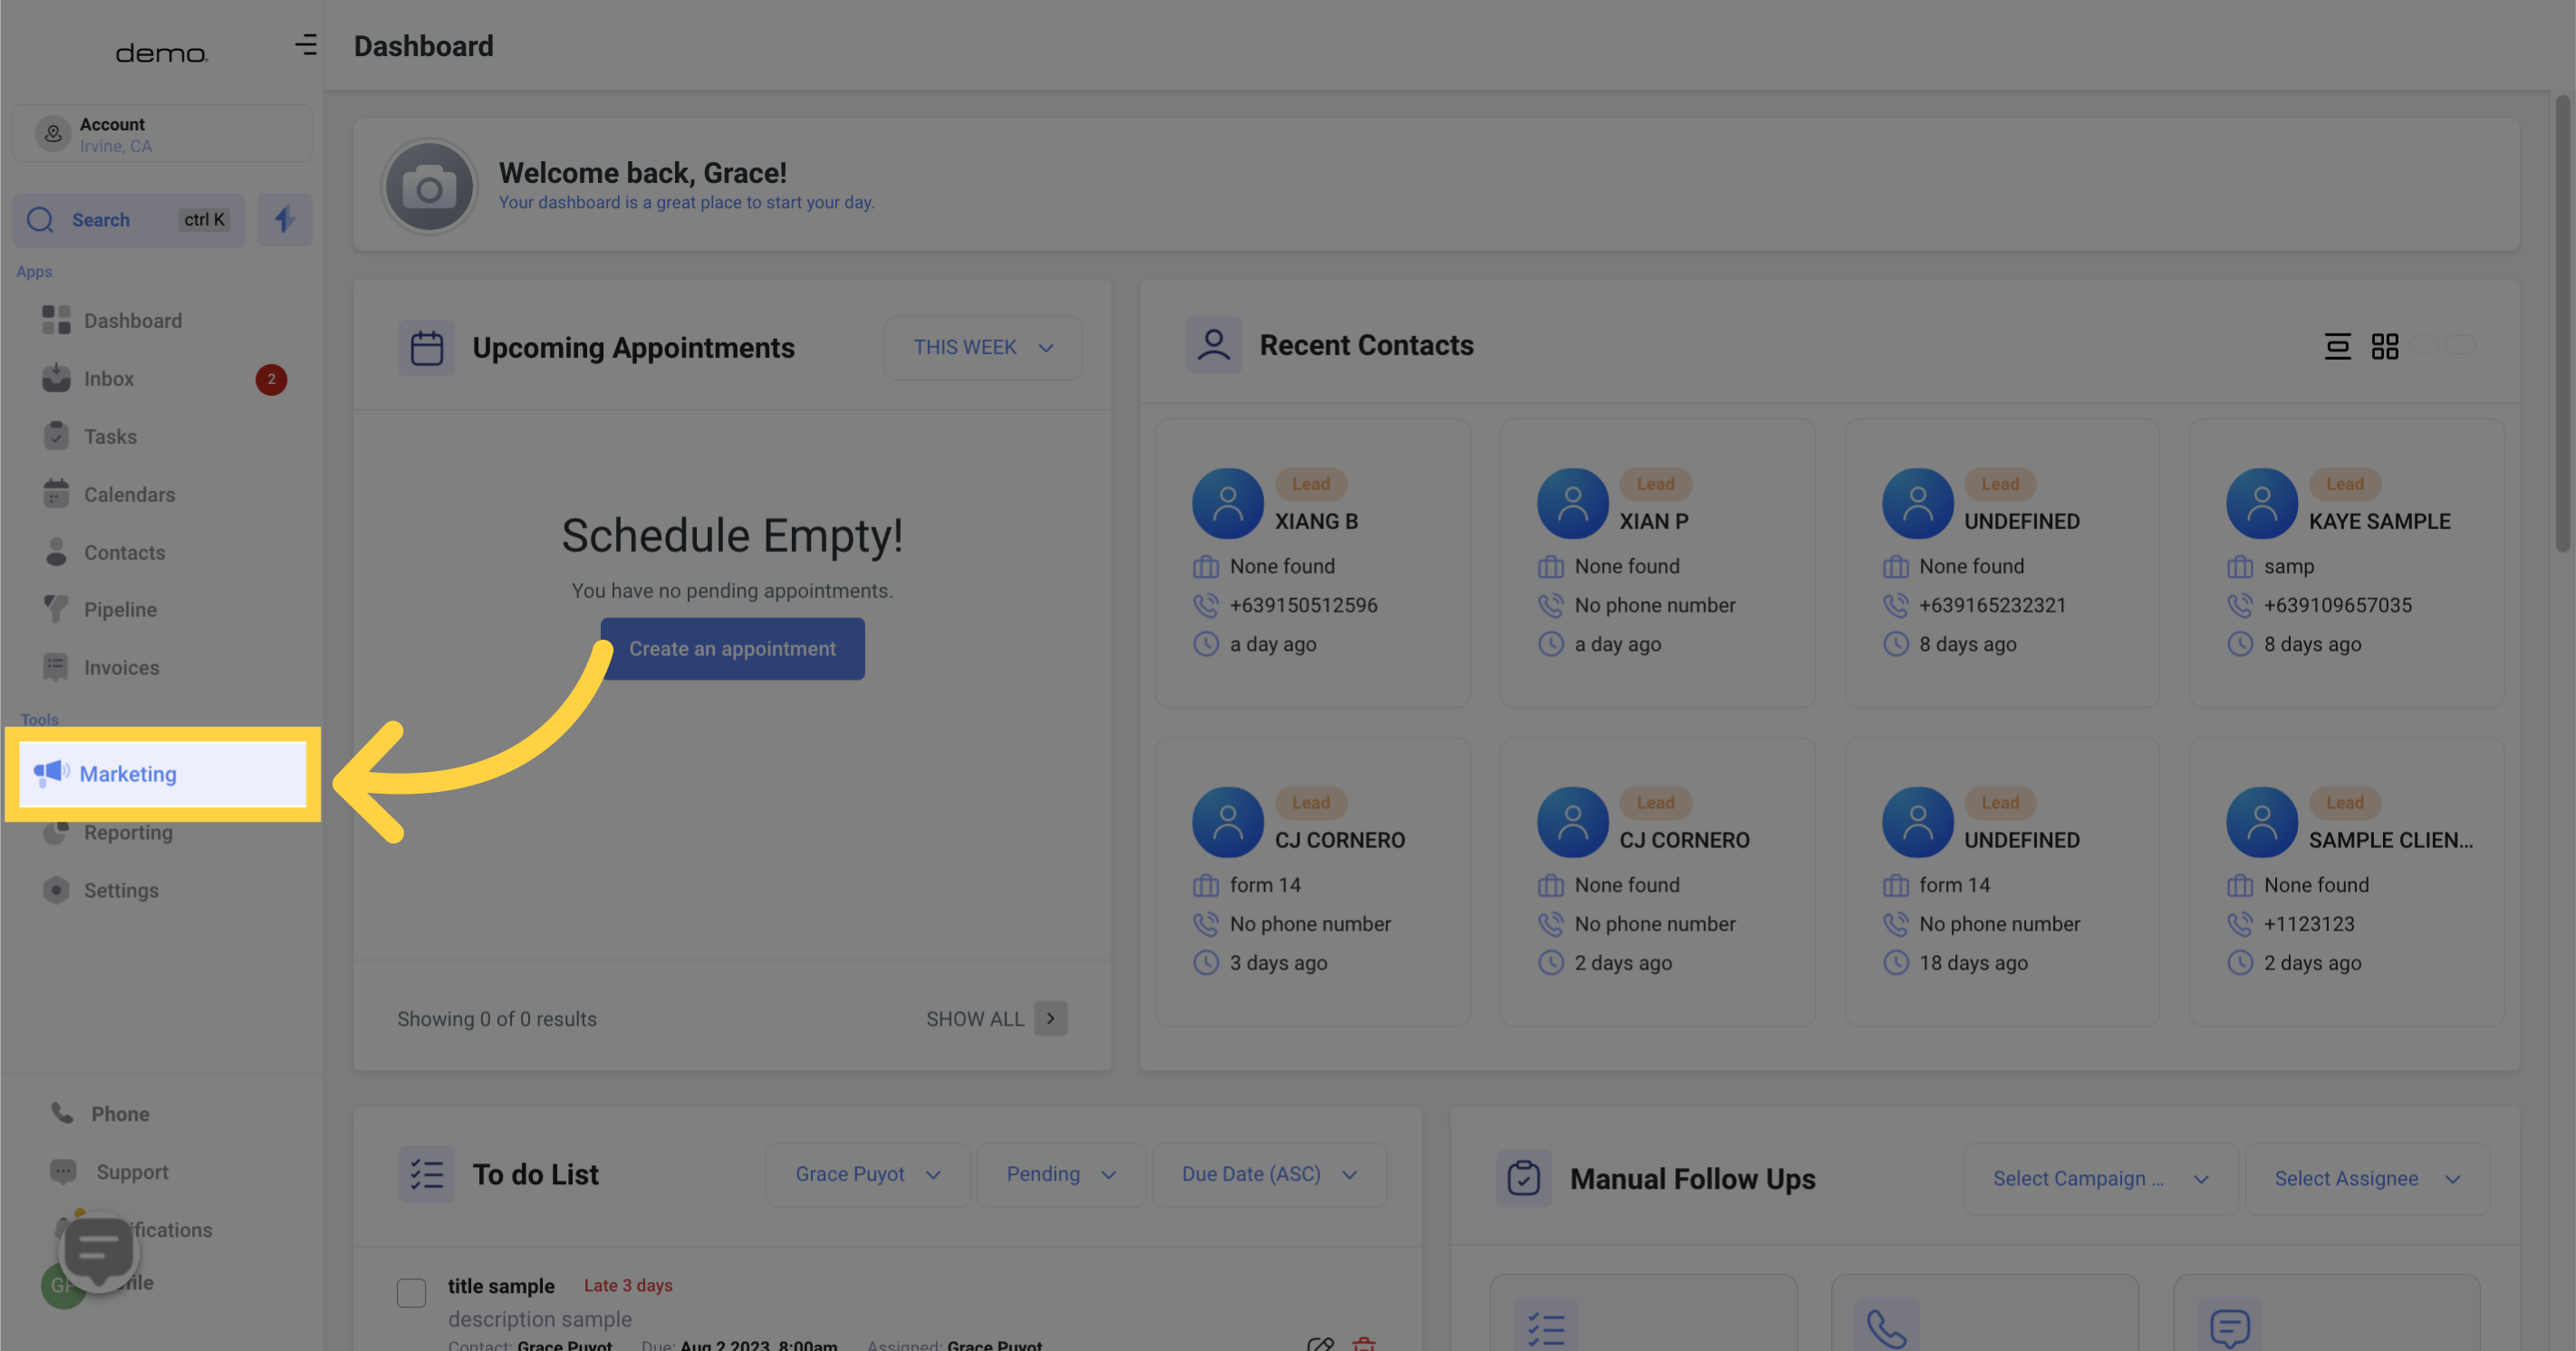Click phone number +639109657035
Image resolution: width=2576 pixels, height=1351 pixels.
[x=2337, y=605]
